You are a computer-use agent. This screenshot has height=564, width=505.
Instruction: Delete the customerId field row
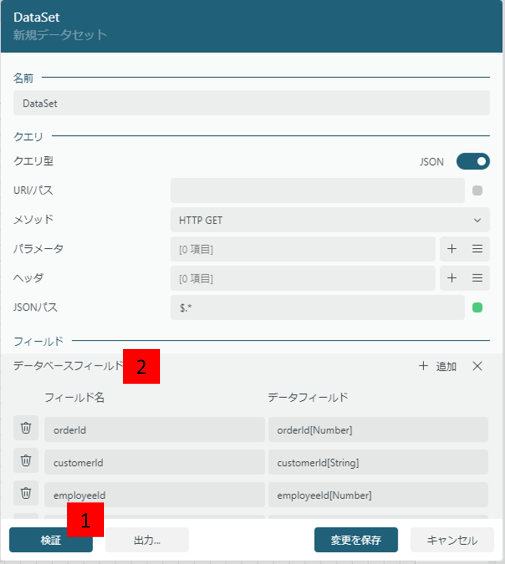pos(26,461)
